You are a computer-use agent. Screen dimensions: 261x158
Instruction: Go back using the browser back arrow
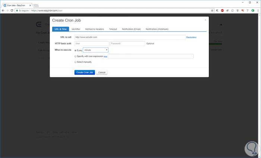pyautogui.click(x=3, y=10)
